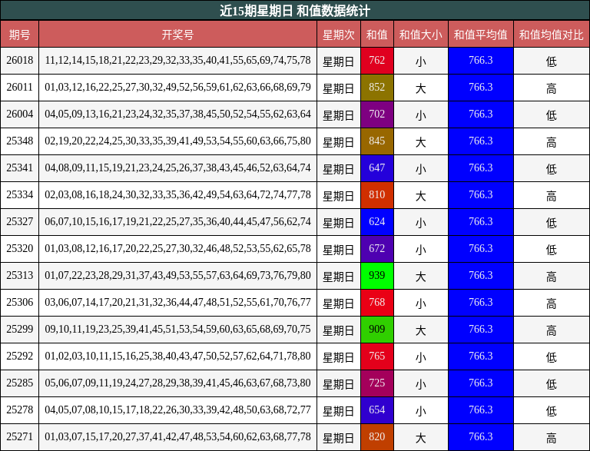Click winning numbers starting 01,07,22,23,28

click(177, 276)
